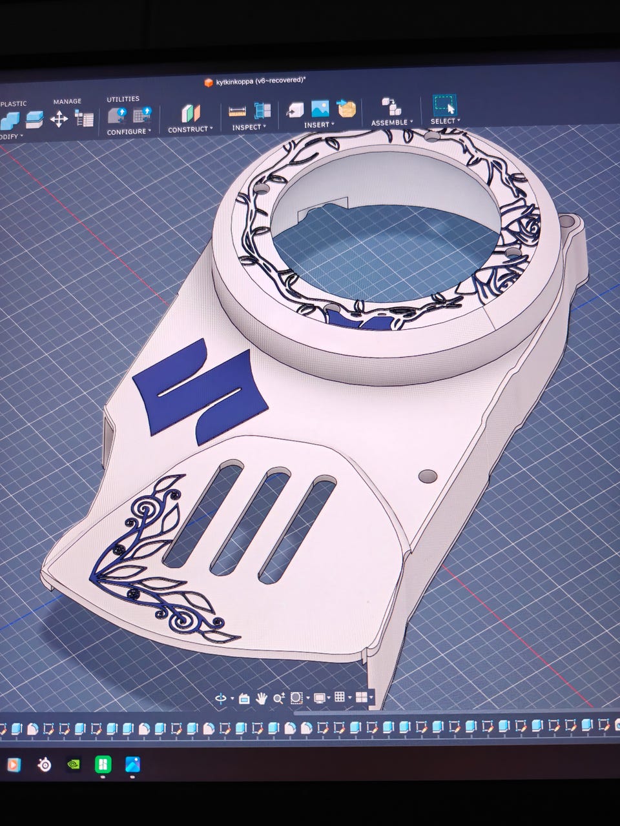Click the Grid and Snaps icon
Viewport: 620px width, 826px height.
pyautogui.click(x=340, y=696)
